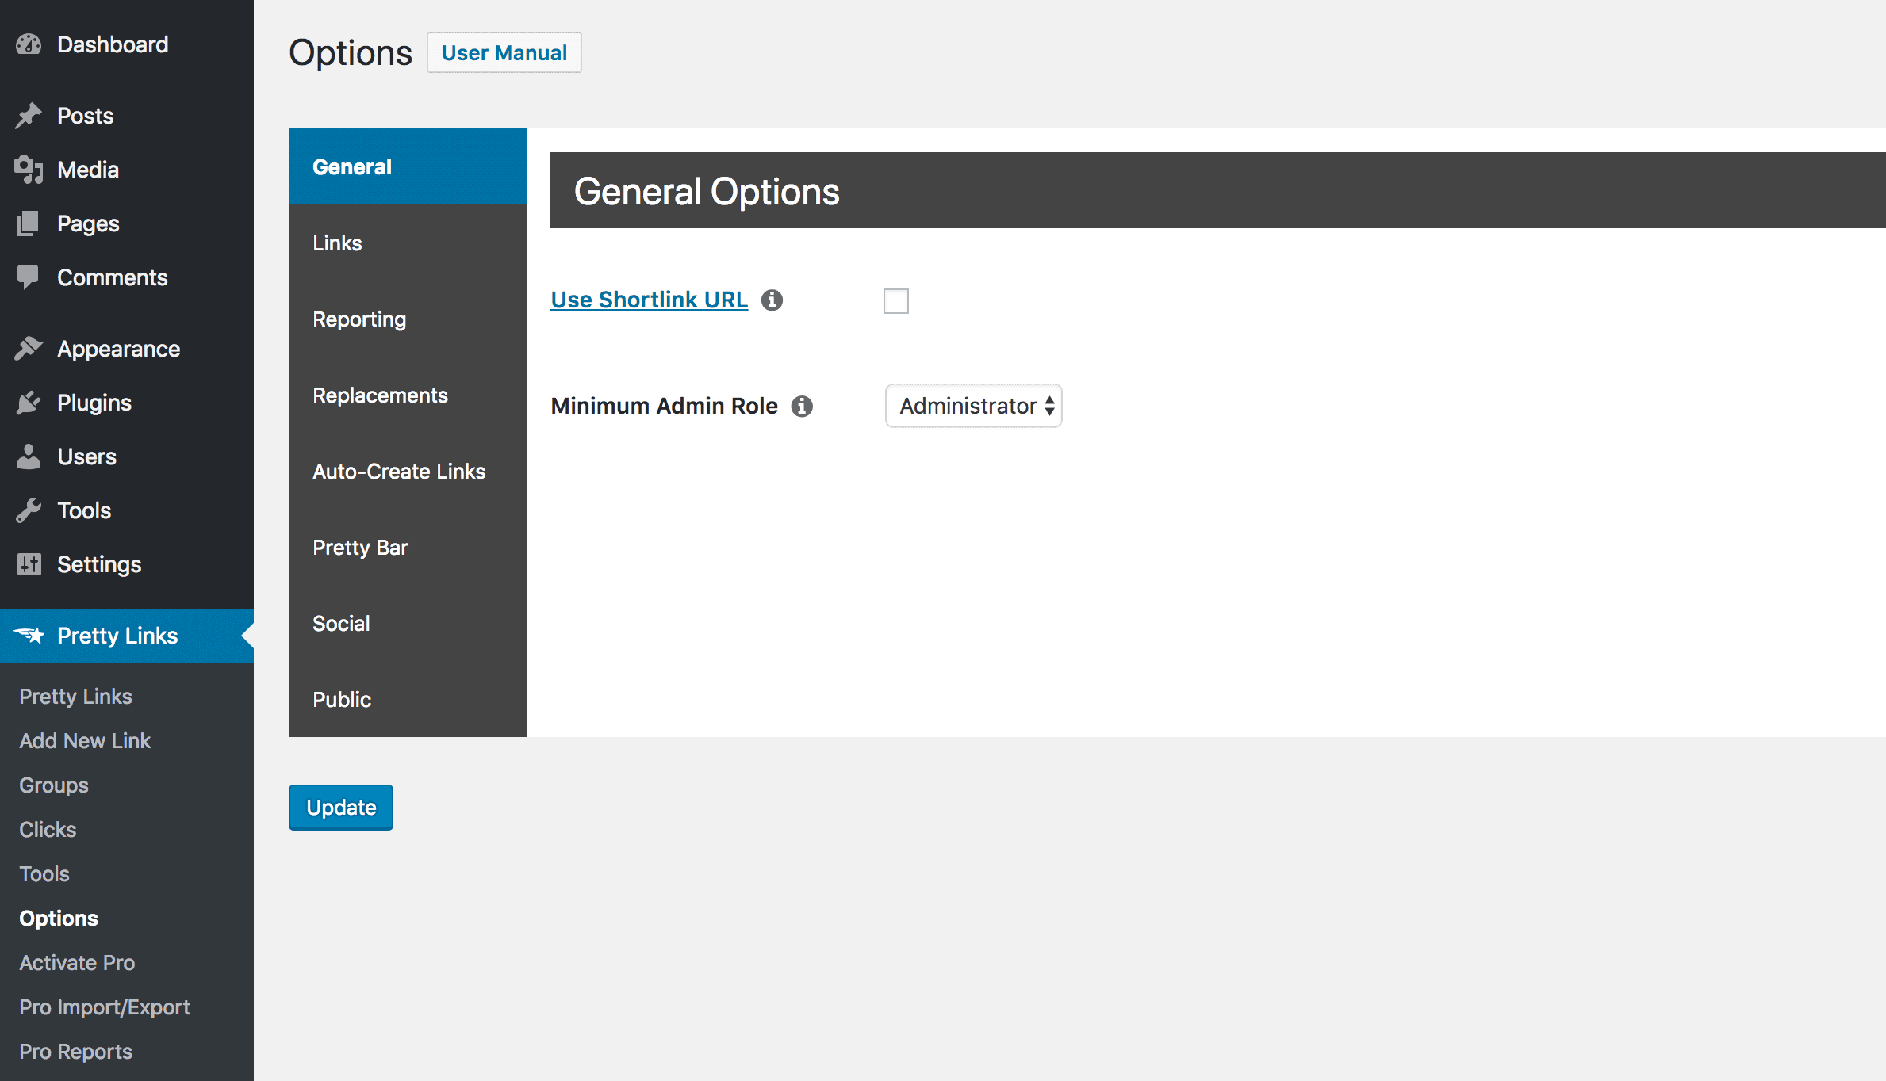The height and width of the screenshot is (1081, 1886).
Task: Enable the Use Shortlink URL checkbox
Action: click(x=896, y=301)
